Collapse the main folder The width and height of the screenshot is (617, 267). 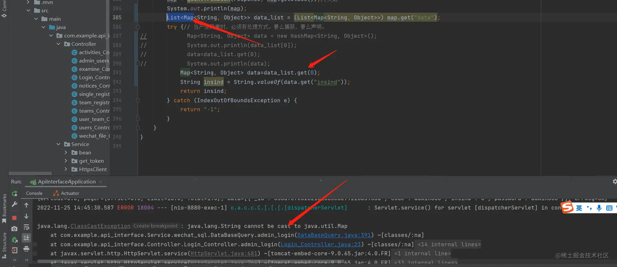36,19
